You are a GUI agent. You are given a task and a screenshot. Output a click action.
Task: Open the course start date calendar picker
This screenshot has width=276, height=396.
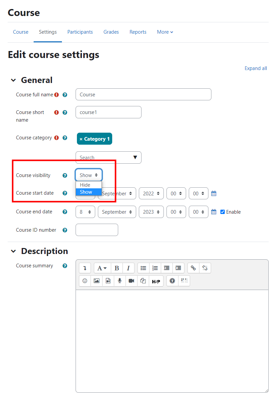pos(213,193)
